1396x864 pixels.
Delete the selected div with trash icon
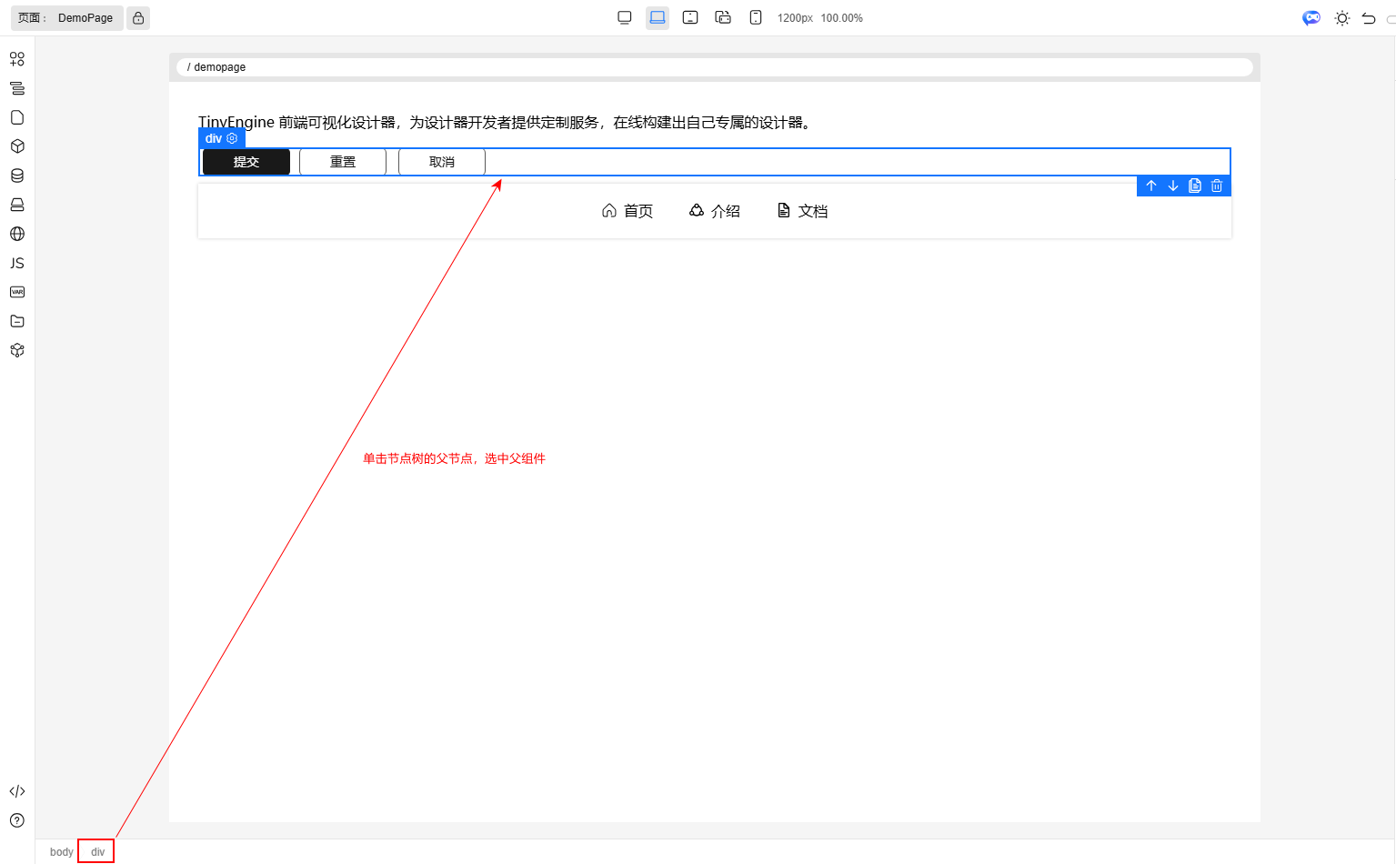pos(1217,186)
